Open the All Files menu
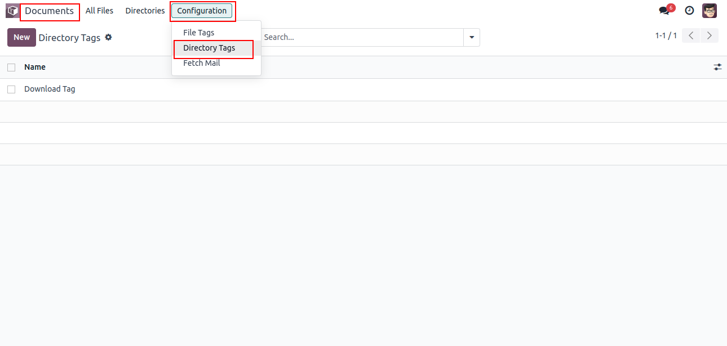 pyautogui.click(x=99, y=11)
